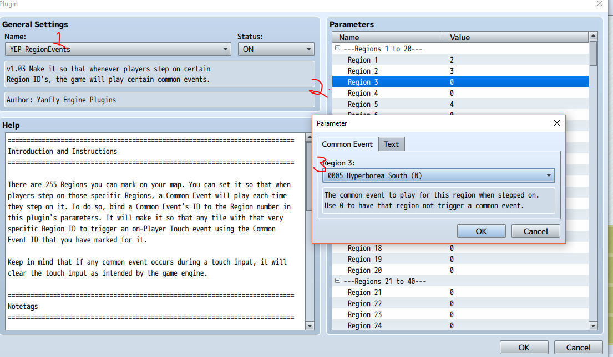The height and width of the screenshot is (357, 613).
Task: Click the Plugin window Cancel button
Action: [x=578, y=348]
